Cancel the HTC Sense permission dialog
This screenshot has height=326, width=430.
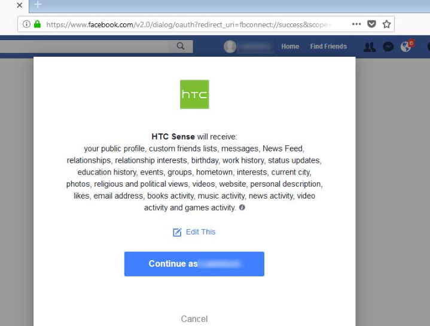pos(194,319)
